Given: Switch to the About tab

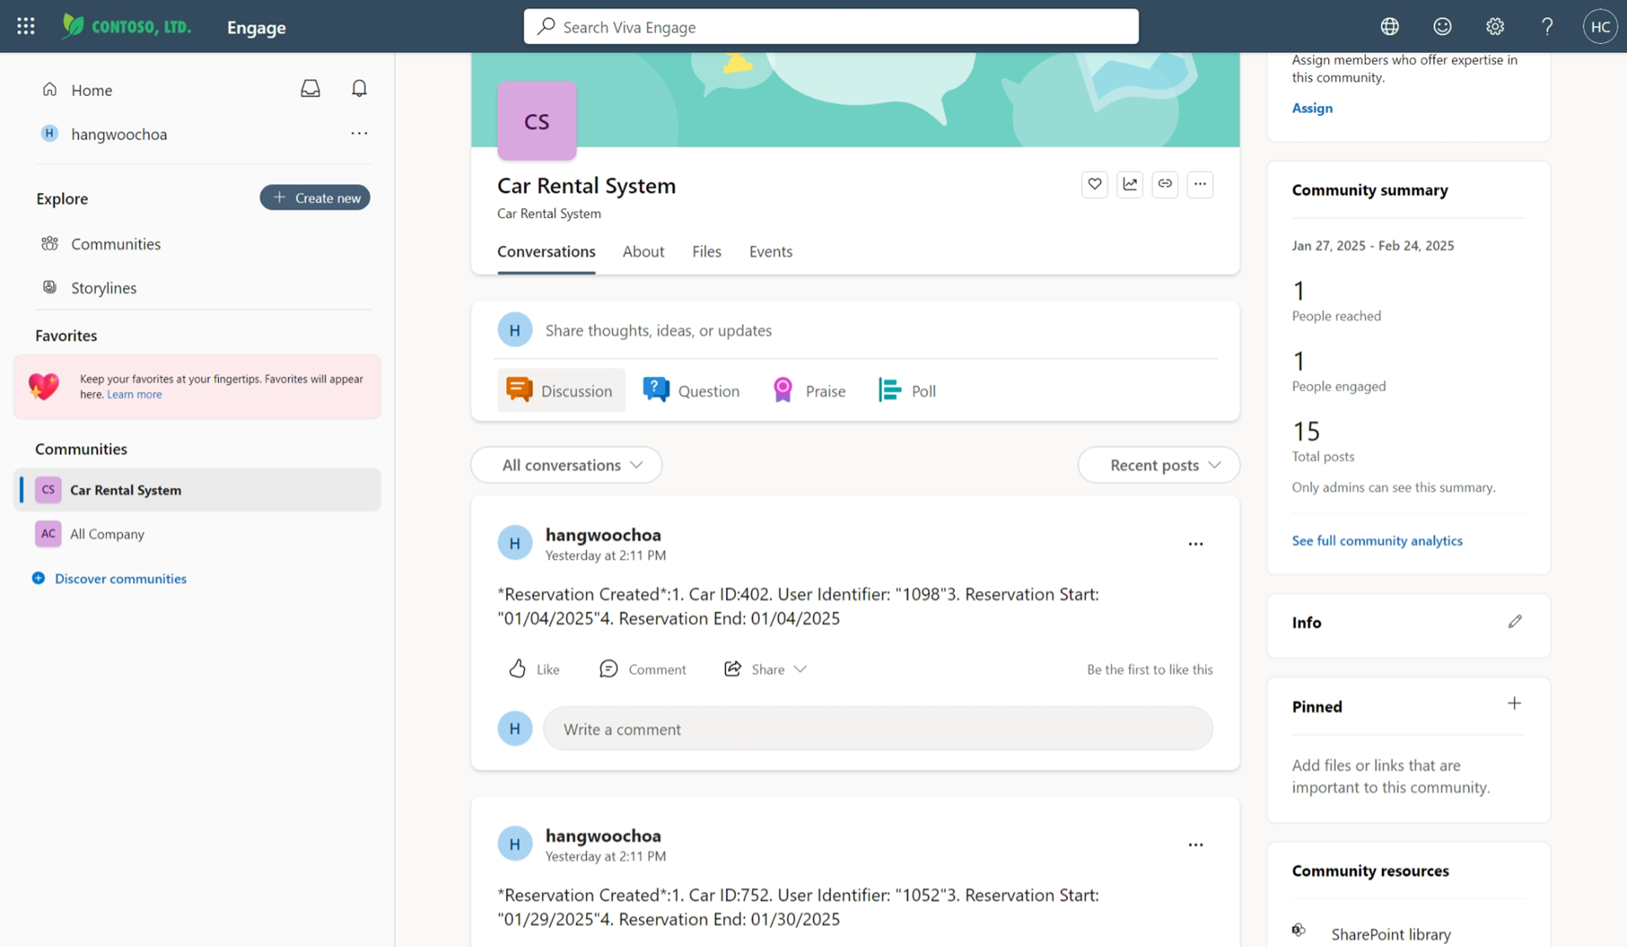Looking at the screenshot, I should tap(643, 251).
